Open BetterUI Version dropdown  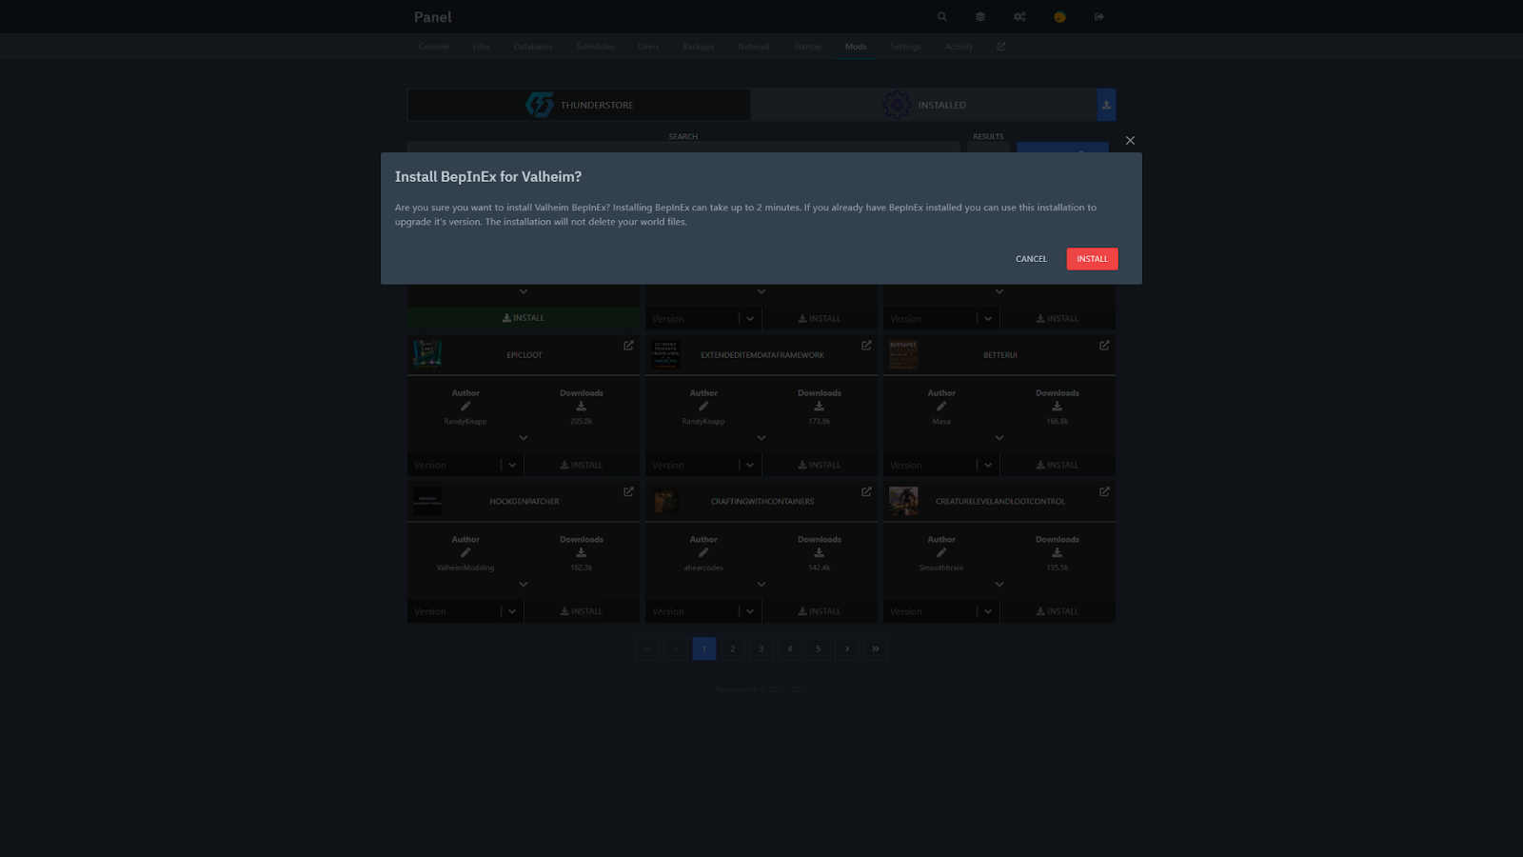[941, 465]
